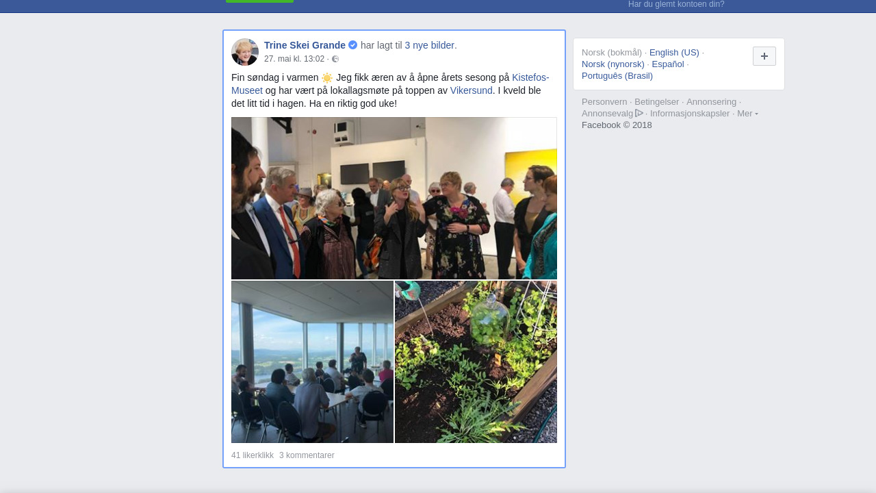Viewport: 876px width, 493px height.
Task: Switch language to English (US)
Action: click(674, 53)
